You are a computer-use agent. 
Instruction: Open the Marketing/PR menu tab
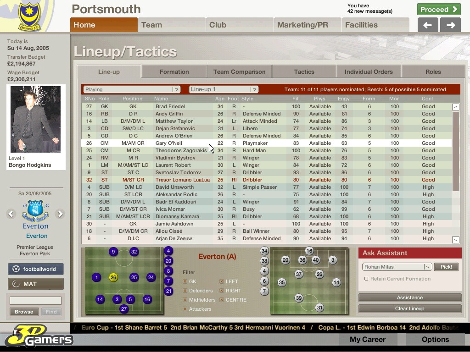pos(303,25)
